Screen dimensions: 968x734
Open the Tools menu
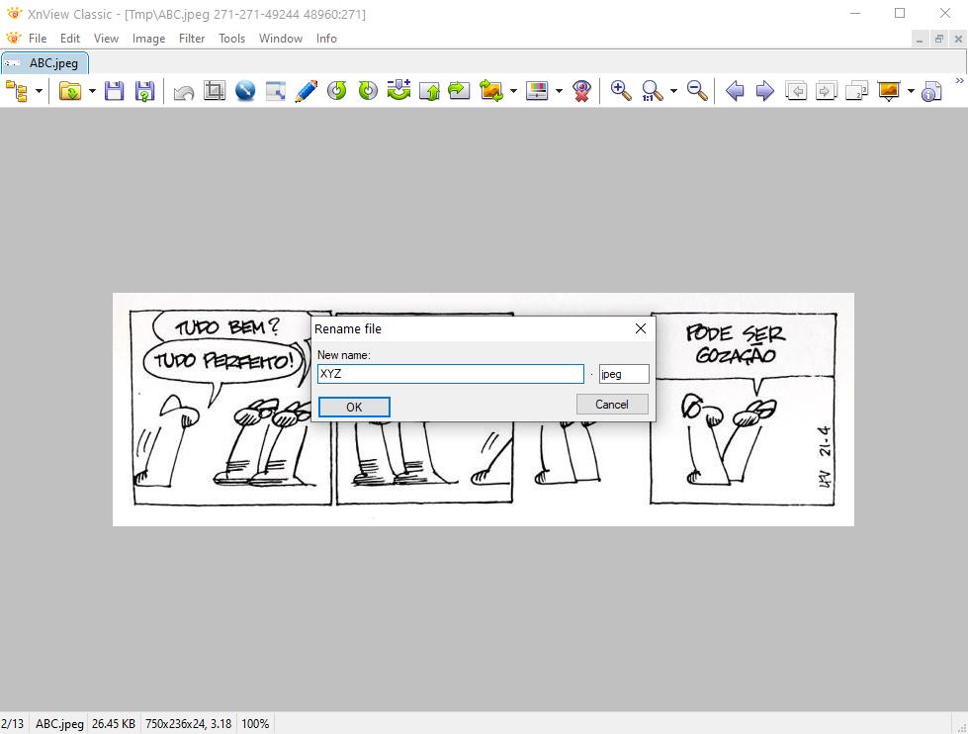pyautogui.click(x=231, y=39)
